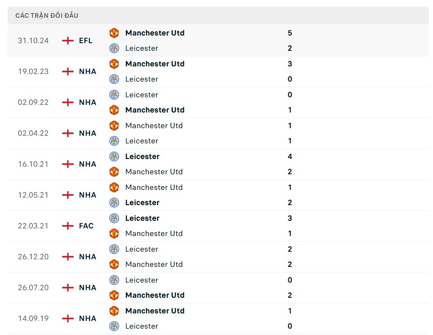Image resolution: width=433 pixels, height=335 pixels.
Task: Click Manchester Utd crest in 14.09.19 match
Action: point(114,311)
